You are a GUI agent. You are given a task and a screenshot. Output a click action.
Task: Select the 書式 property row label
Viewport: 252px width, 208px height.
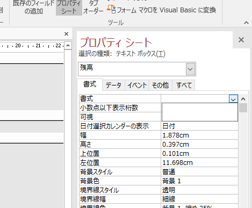point(120,99)
